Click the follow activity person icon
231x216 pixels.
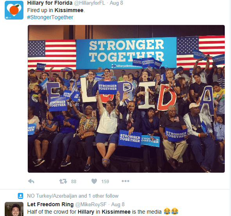[20, 196]
